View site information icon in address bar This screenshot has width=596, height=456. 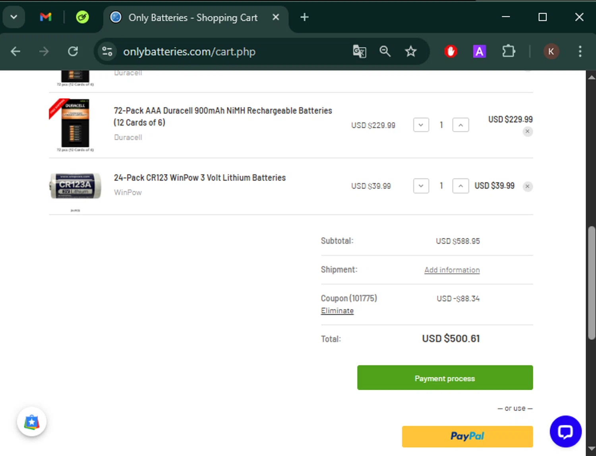pyautogui.click(x=107, y=51)
